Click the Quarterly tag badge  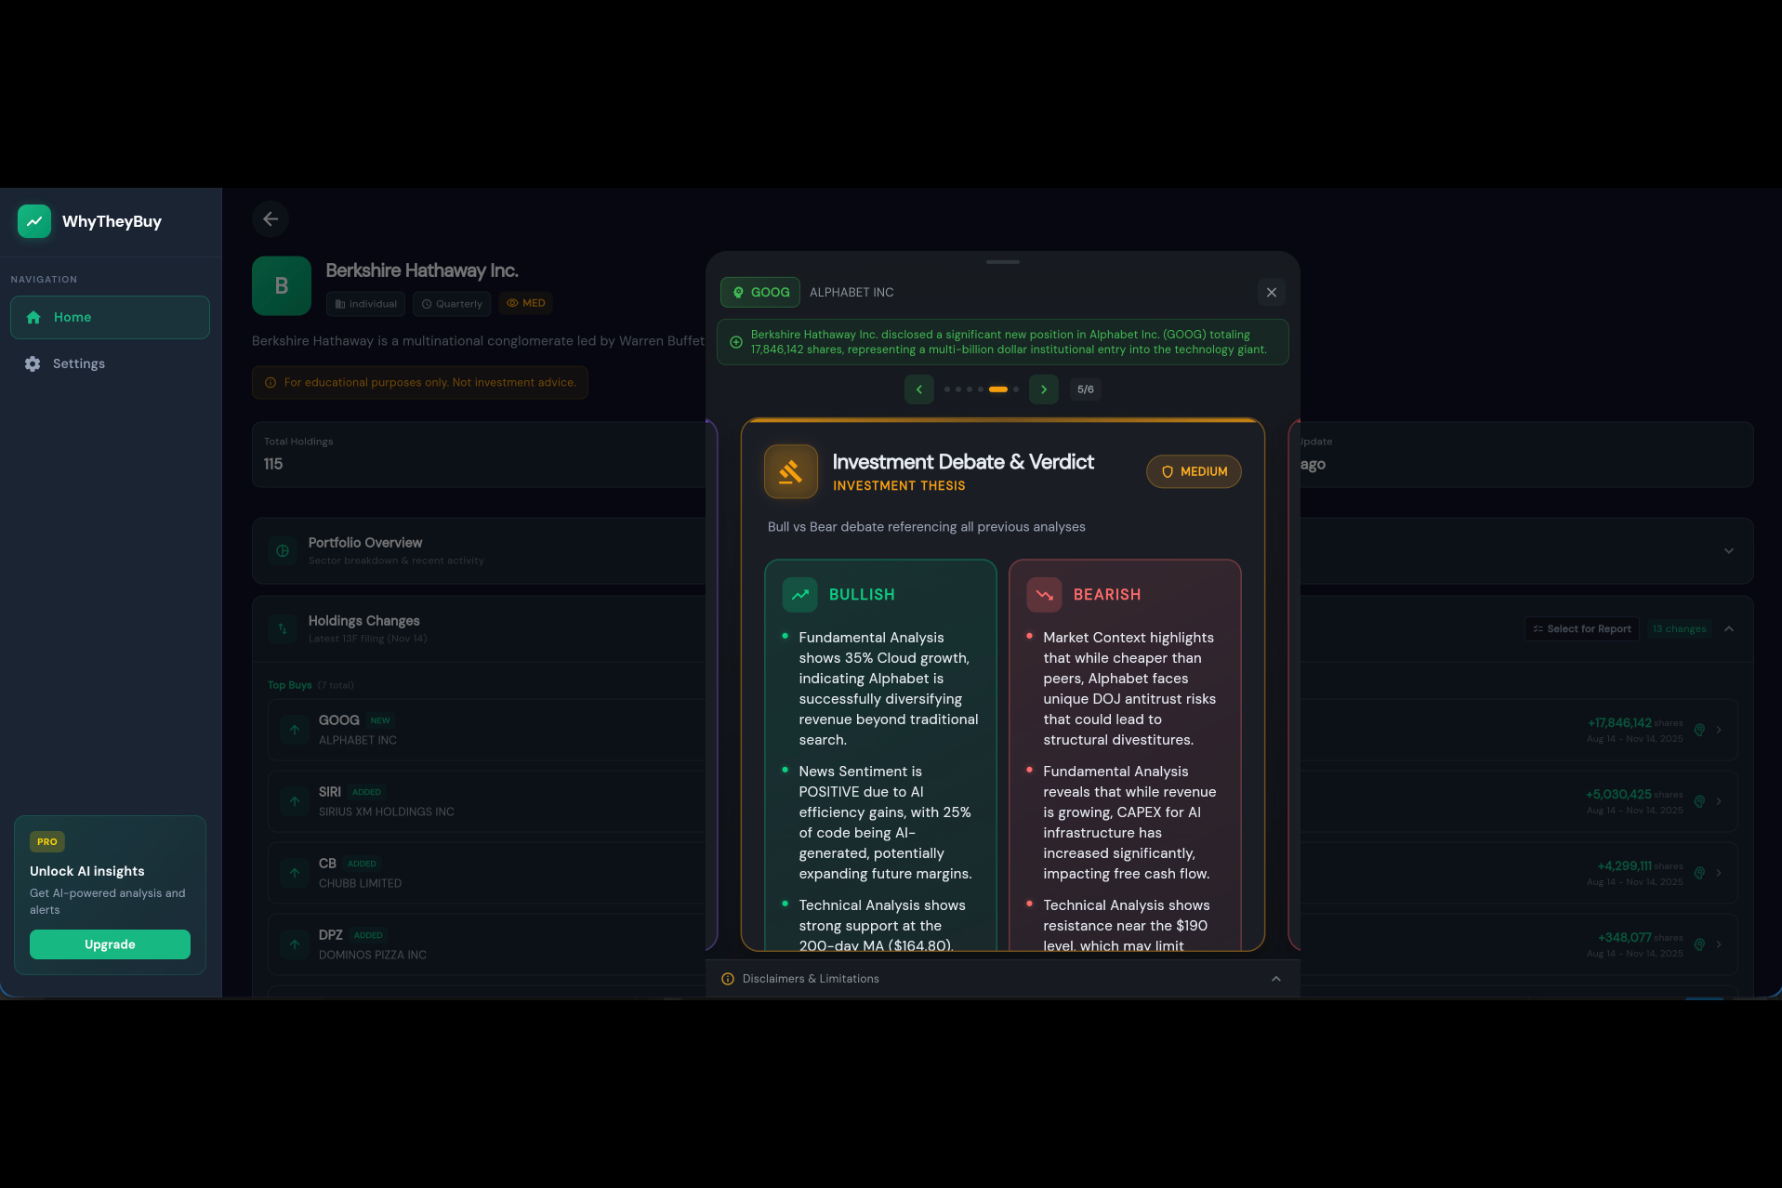452,304
